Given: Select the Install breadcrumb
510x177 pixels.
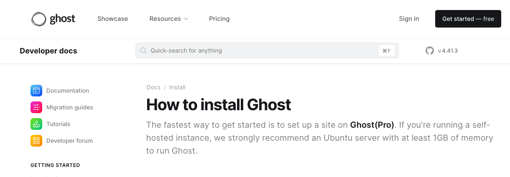Looking at the screenshot, I should coord(177,87).
